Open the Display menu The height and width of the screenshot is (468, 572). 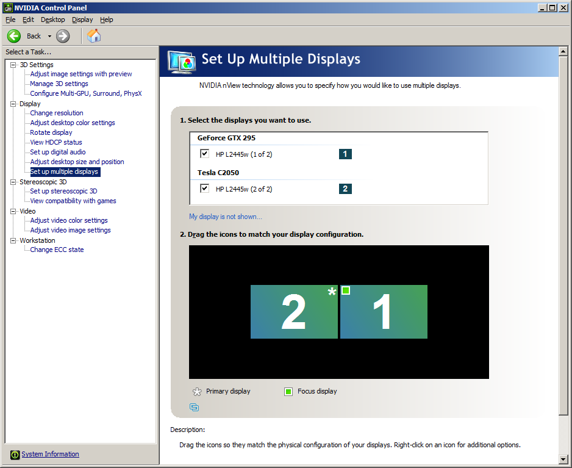click(82, 20)
